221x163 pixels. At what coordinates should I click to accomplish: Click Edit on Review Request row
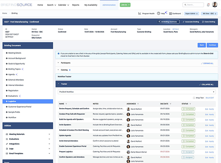tap(207, 109)
